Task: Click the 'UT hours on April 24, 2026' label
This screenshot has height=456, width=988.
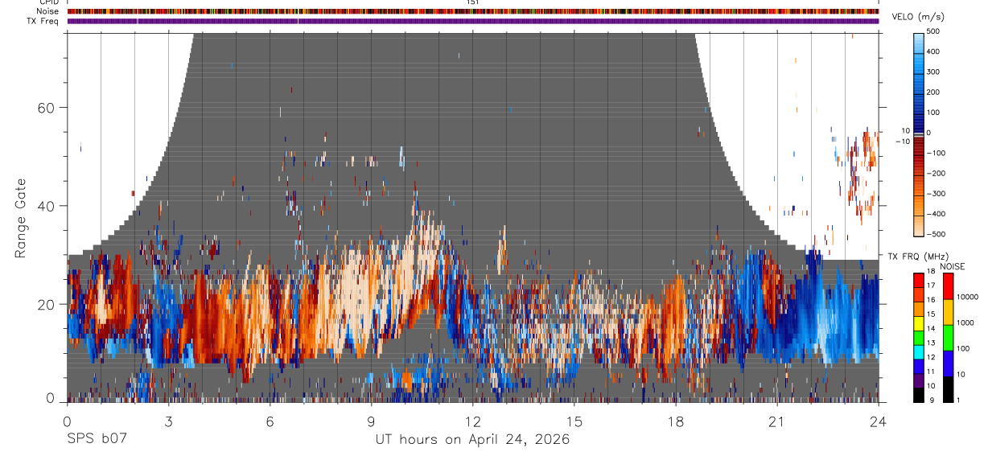Action: coord(472,440)
